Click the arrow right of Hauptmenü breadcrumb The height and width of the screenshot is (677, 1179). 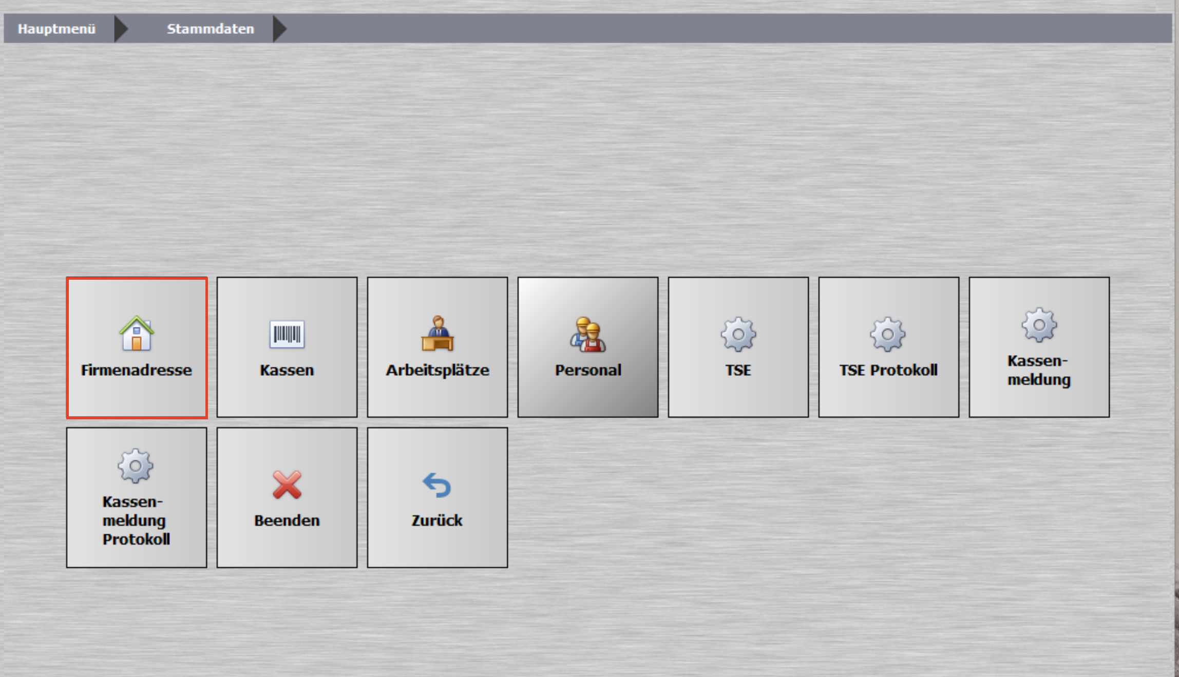[121, 29]
